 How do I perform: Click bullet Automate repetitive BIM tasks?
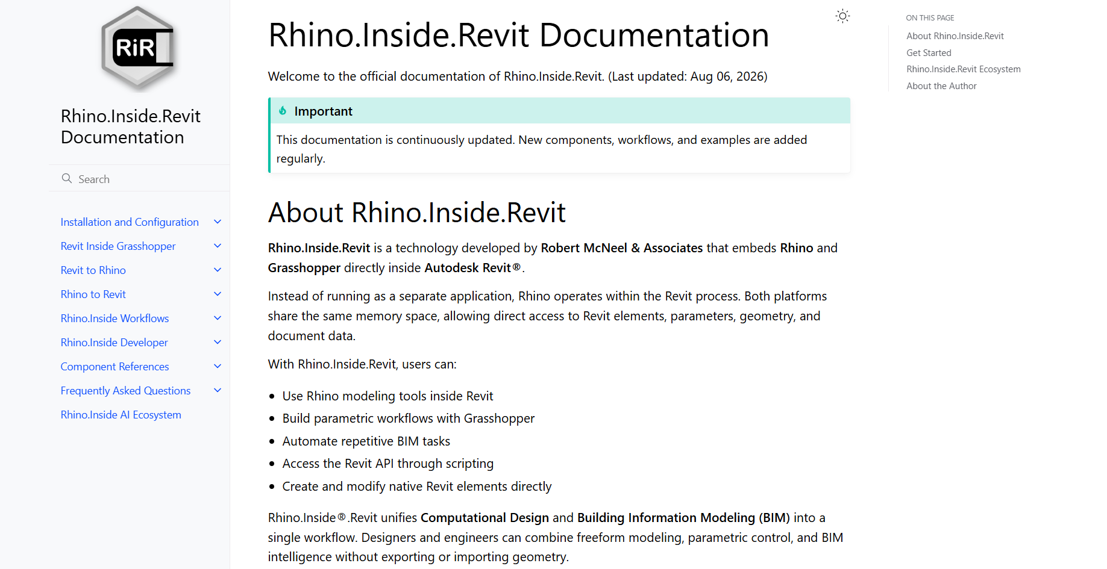366,441
